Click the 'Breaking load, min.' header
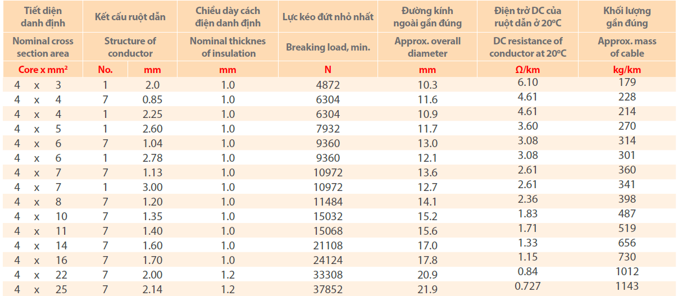 [328, 47]
